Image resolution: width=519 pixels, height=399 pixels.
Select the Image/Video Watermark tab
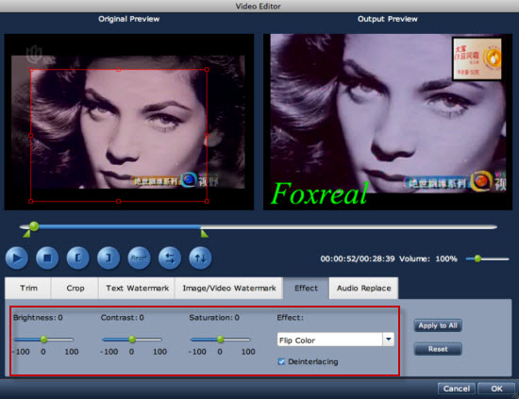229,289
